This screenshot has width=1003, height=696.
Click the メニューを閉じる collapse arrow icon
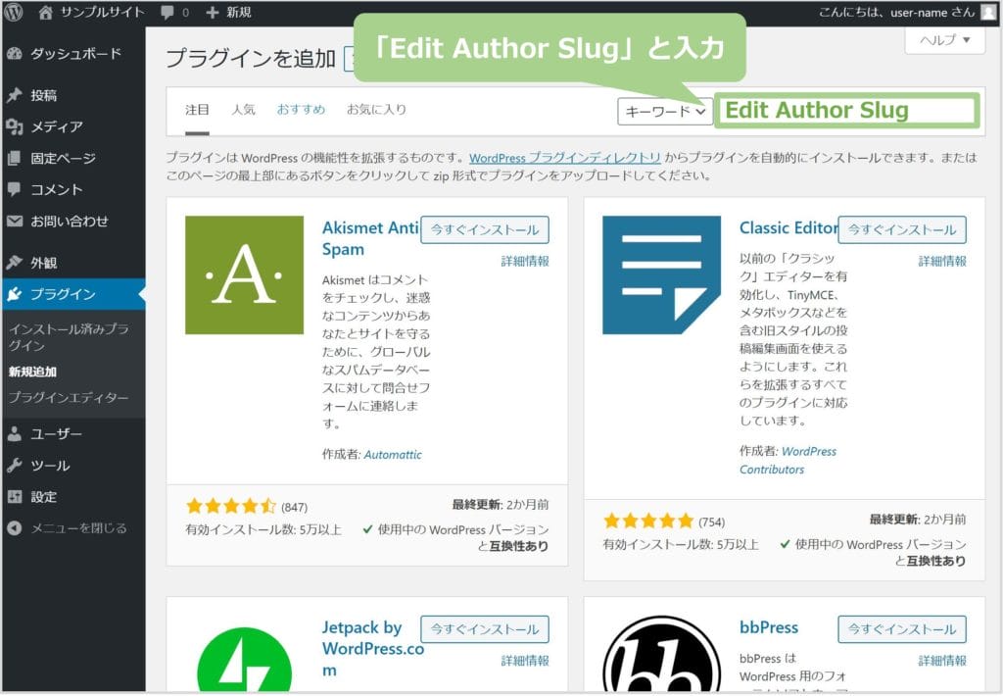pos(15,528)
